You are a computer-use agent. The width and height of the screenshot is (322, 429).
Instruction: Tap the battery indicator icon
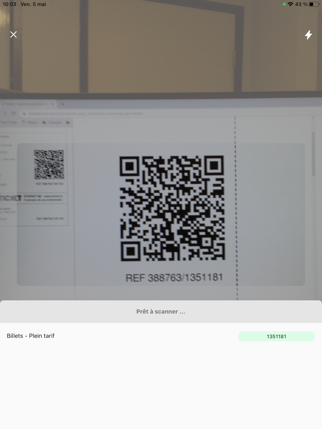point(314,4)
